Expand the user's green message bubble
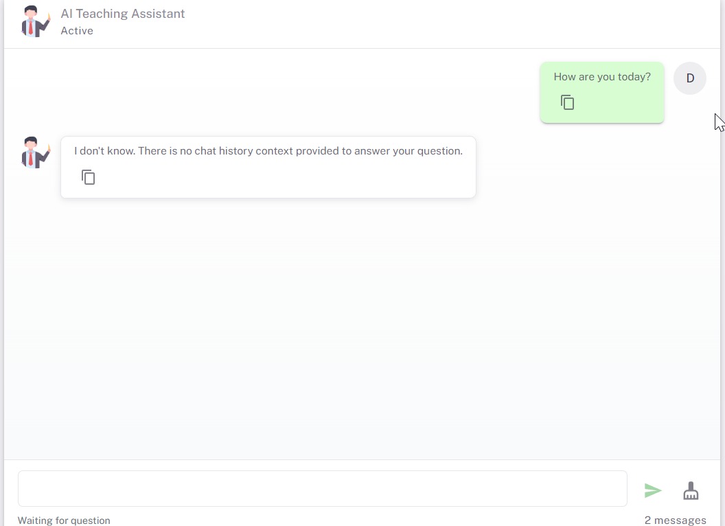 point(601,92)
